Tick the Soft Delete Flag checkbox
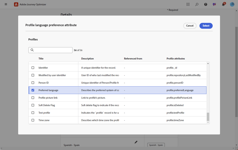The height and width of the screenshot is (150, 238). click(33, 105)
